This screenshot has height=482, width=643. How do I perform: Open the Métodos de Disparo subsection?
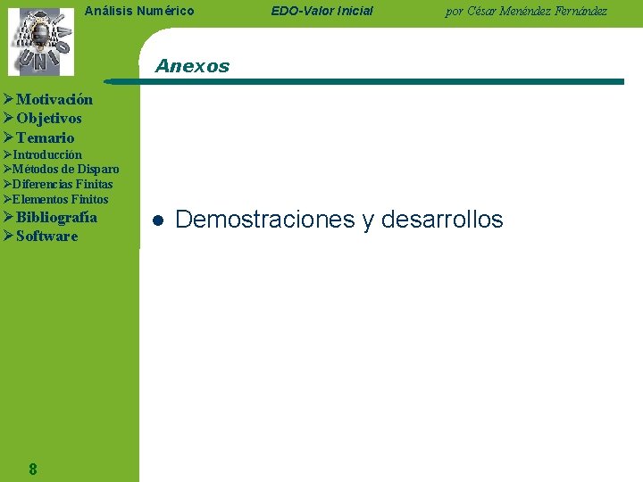pyautogui.click(x=65, y=170)
